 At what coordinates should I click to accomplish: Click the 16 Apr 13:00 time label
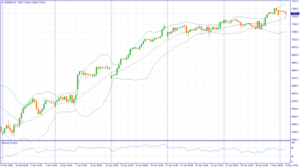click(157, 165)
